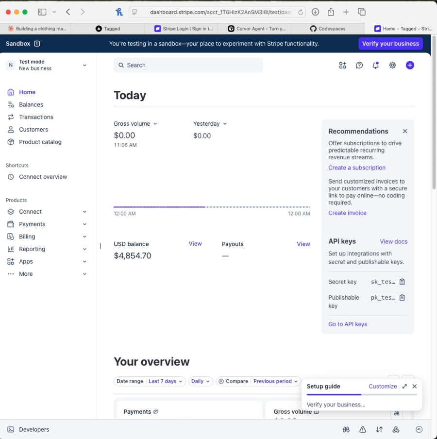Expand the Setup guide panel
437x439 pixels.
(x=404, y=387)
